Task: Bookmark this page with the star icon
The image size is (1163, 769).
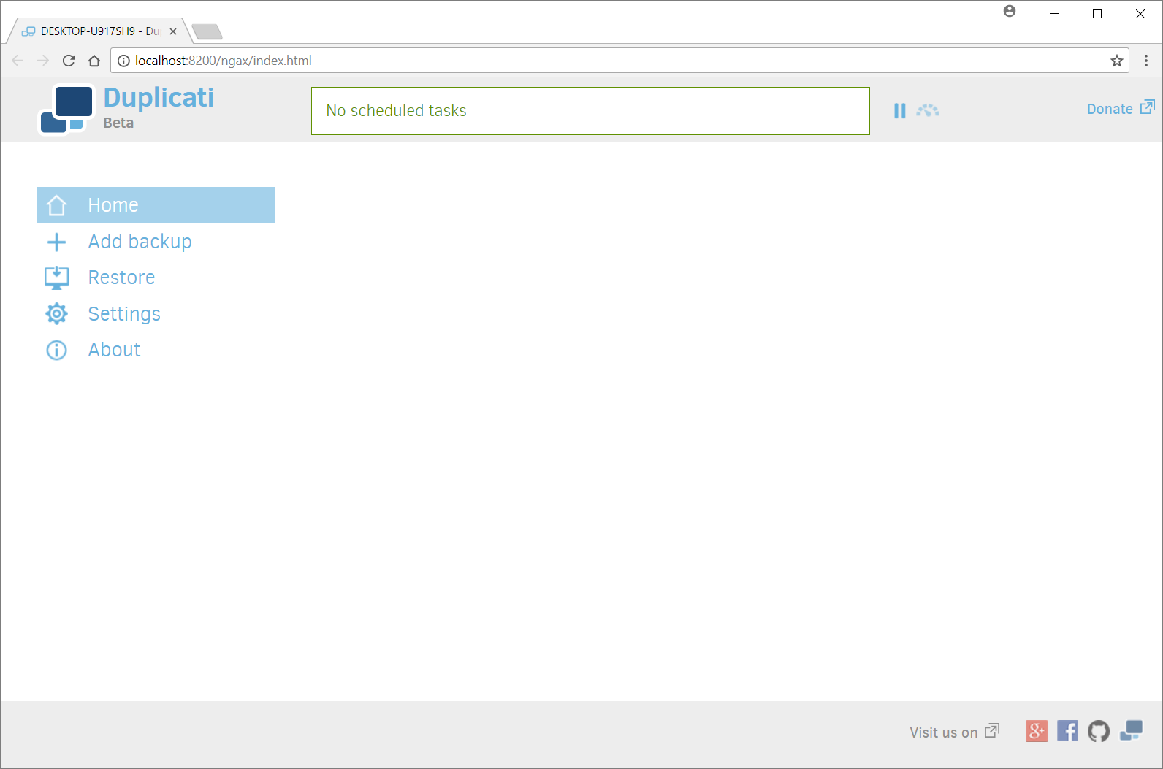Action: point(1117,61)
